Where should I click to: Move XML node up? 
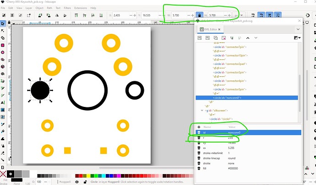(x=248, y=38)
